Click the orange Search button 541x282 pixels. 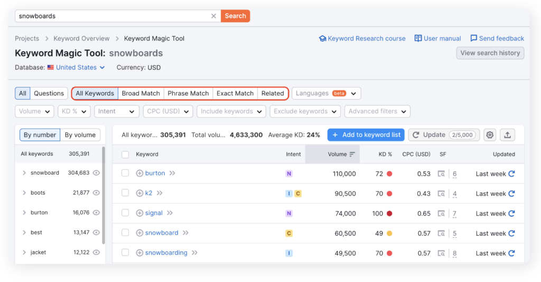235,16
